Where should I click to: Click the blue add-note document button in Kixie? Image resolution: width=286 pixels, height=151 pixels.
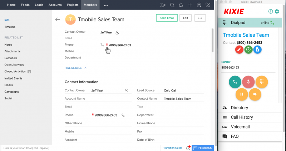(257, 50)
